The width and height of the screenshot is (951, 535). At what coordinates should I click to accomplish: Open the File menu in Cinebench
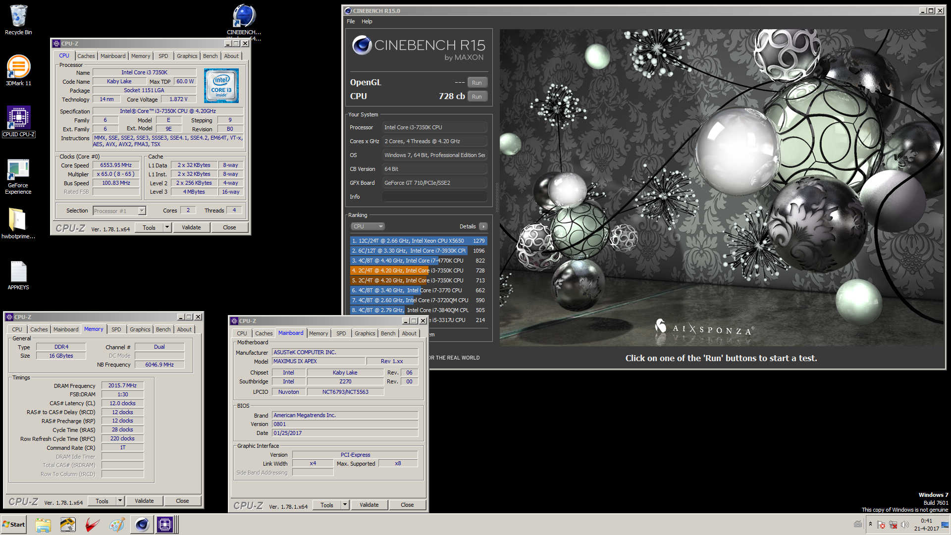tap(351, 21)
